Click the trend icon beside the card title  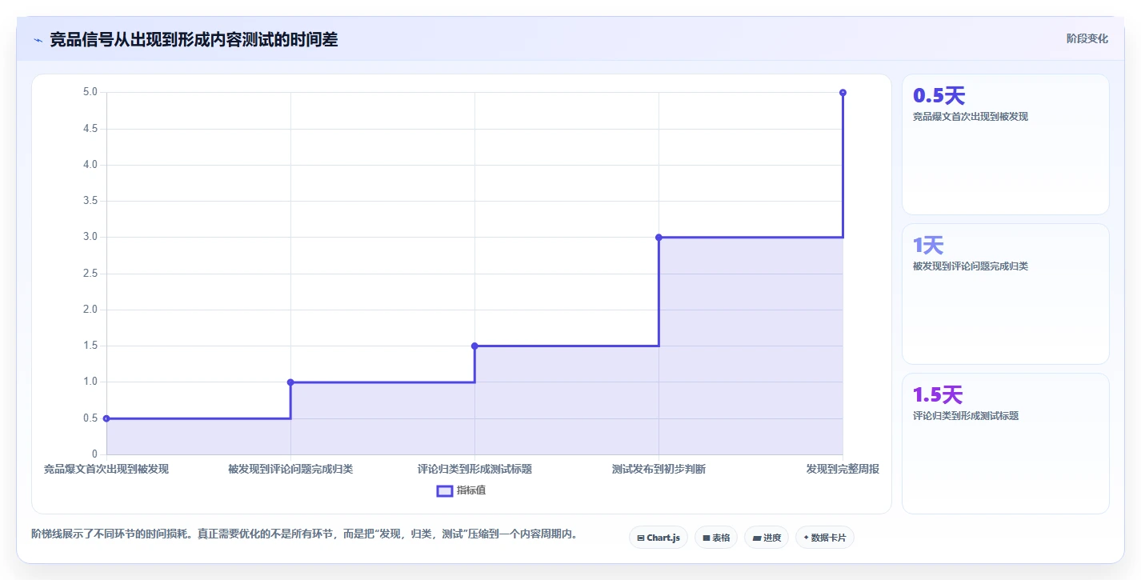point(38,40)
